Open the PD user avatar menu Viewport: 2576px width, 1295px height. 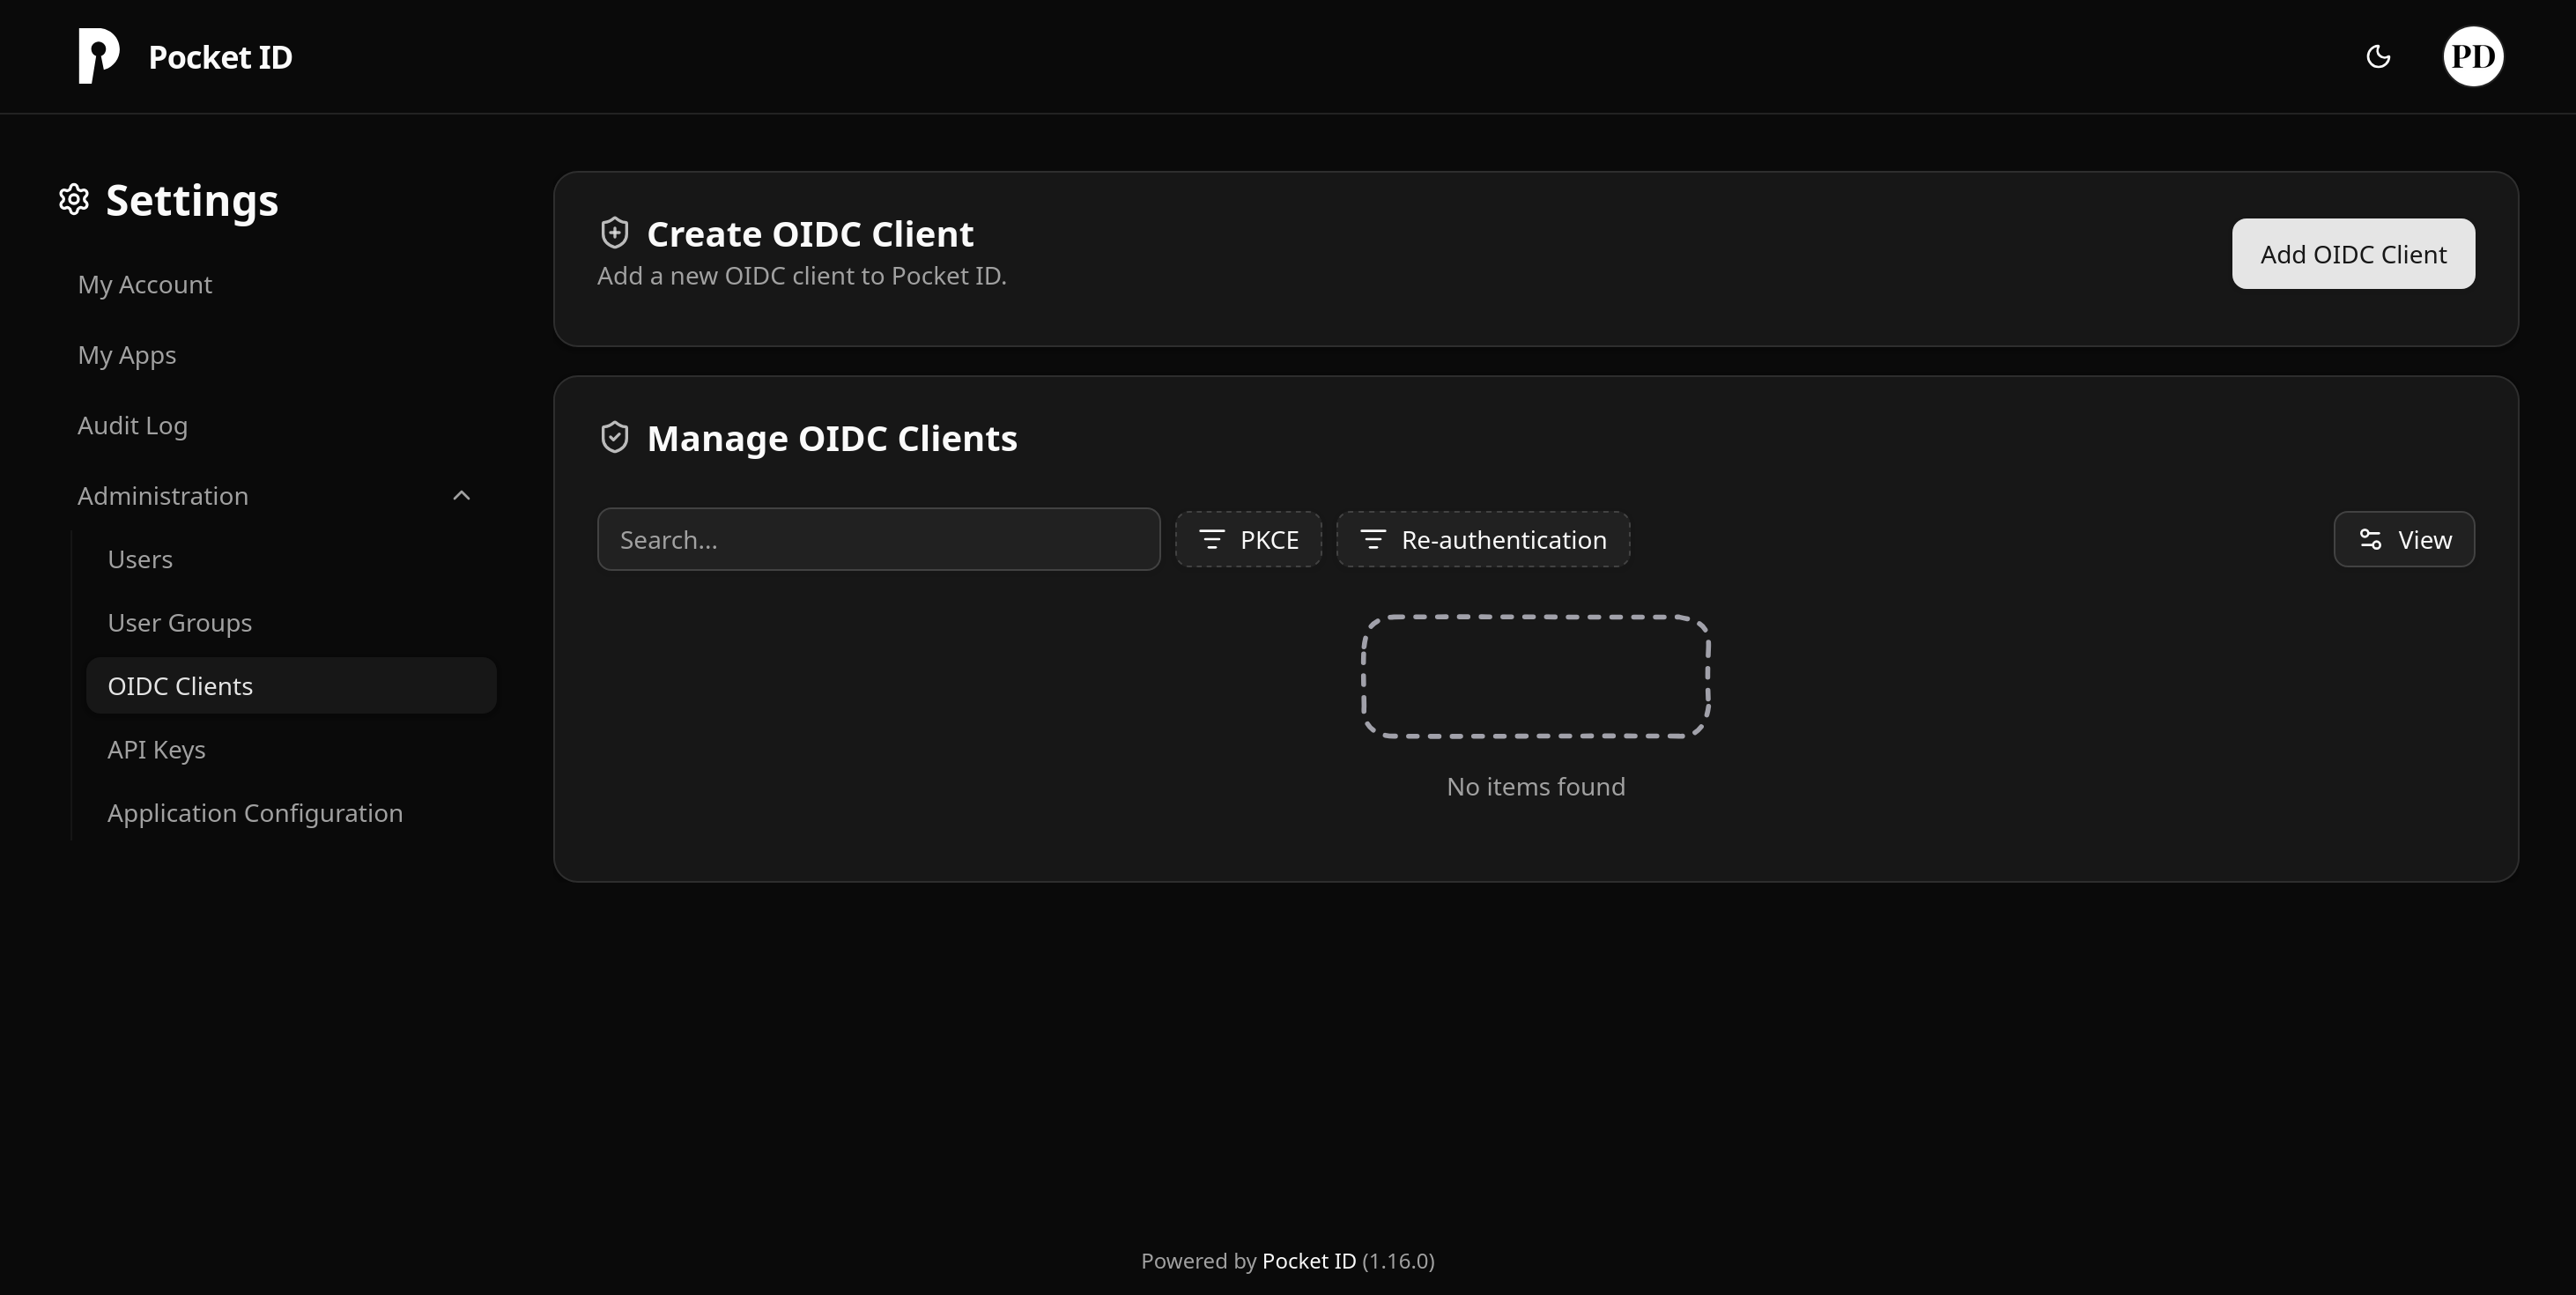pyautogui.click(x=2472, y=56)
